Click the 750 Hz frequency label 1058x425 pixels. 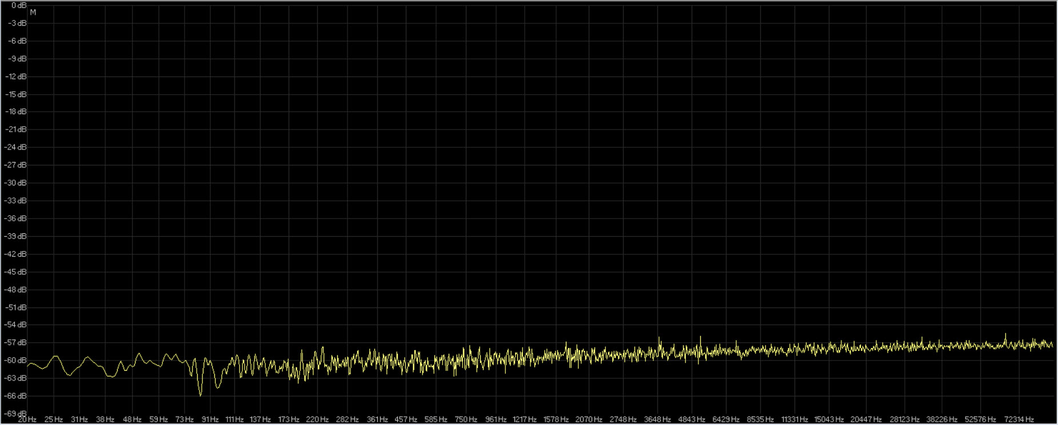point(466,420)
